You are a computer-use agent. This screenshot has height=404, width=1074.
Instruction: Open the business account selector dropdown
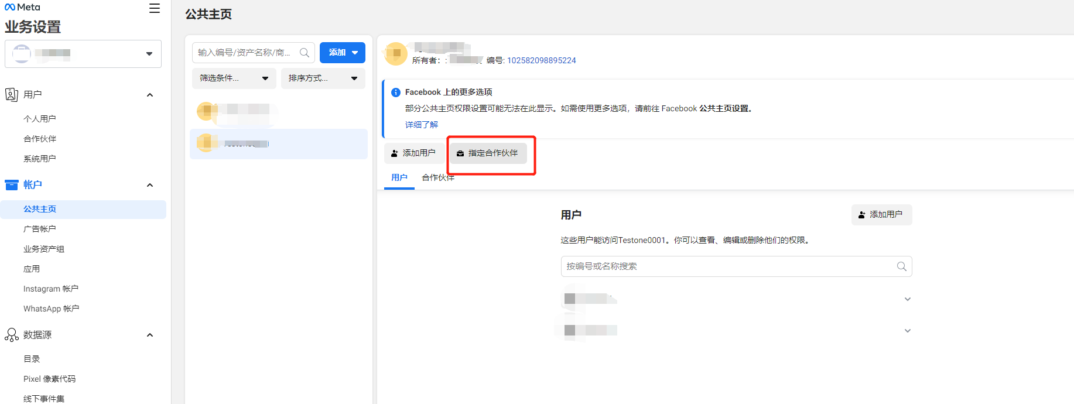[x=83, y=54]
